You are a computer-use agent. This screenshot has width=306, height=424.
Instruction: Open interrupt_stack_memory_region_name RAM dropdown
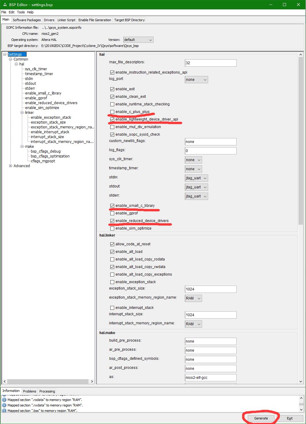pos(193,324)
